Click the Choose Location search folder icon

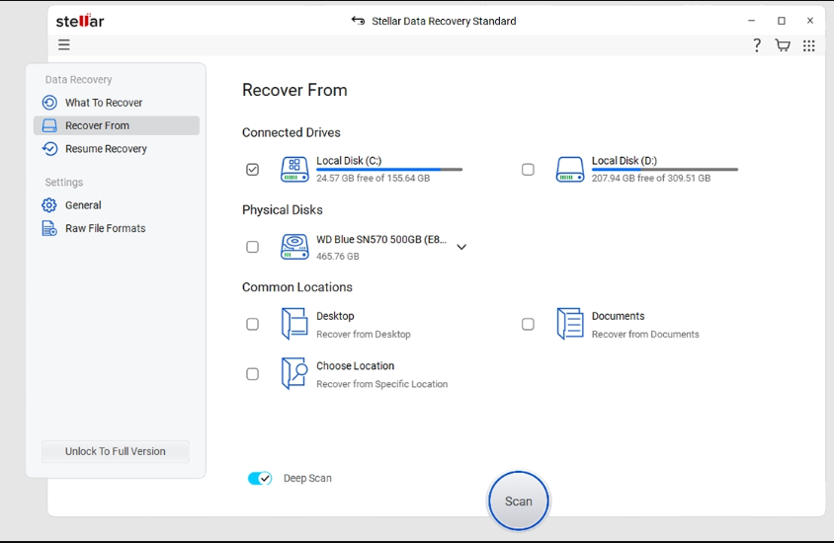click(x=294, y=373)
